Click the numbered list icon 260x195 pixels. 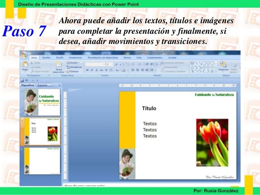tap(140, 64)
